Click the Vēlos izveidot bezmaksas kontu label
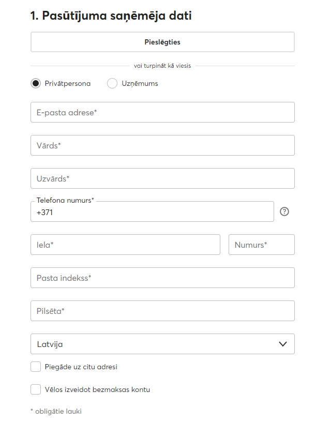 pyautogui.click(x=97, y=389)
